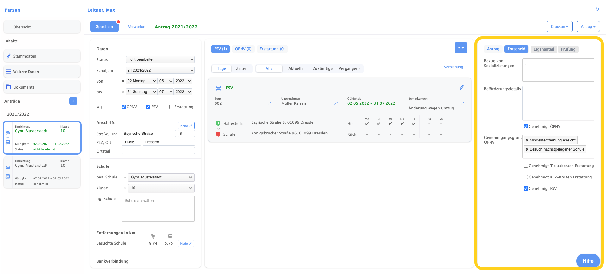Expand the Klasse dropdown

pos(161,188)
